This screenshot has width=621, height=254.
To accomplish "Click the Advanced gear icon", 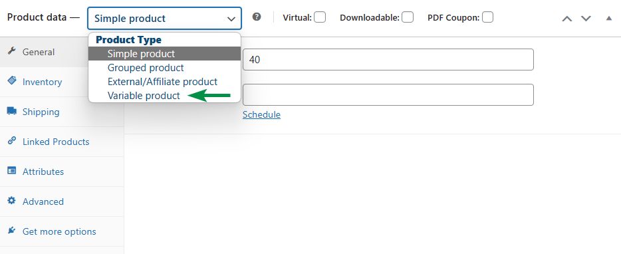I will pos(11,201).
